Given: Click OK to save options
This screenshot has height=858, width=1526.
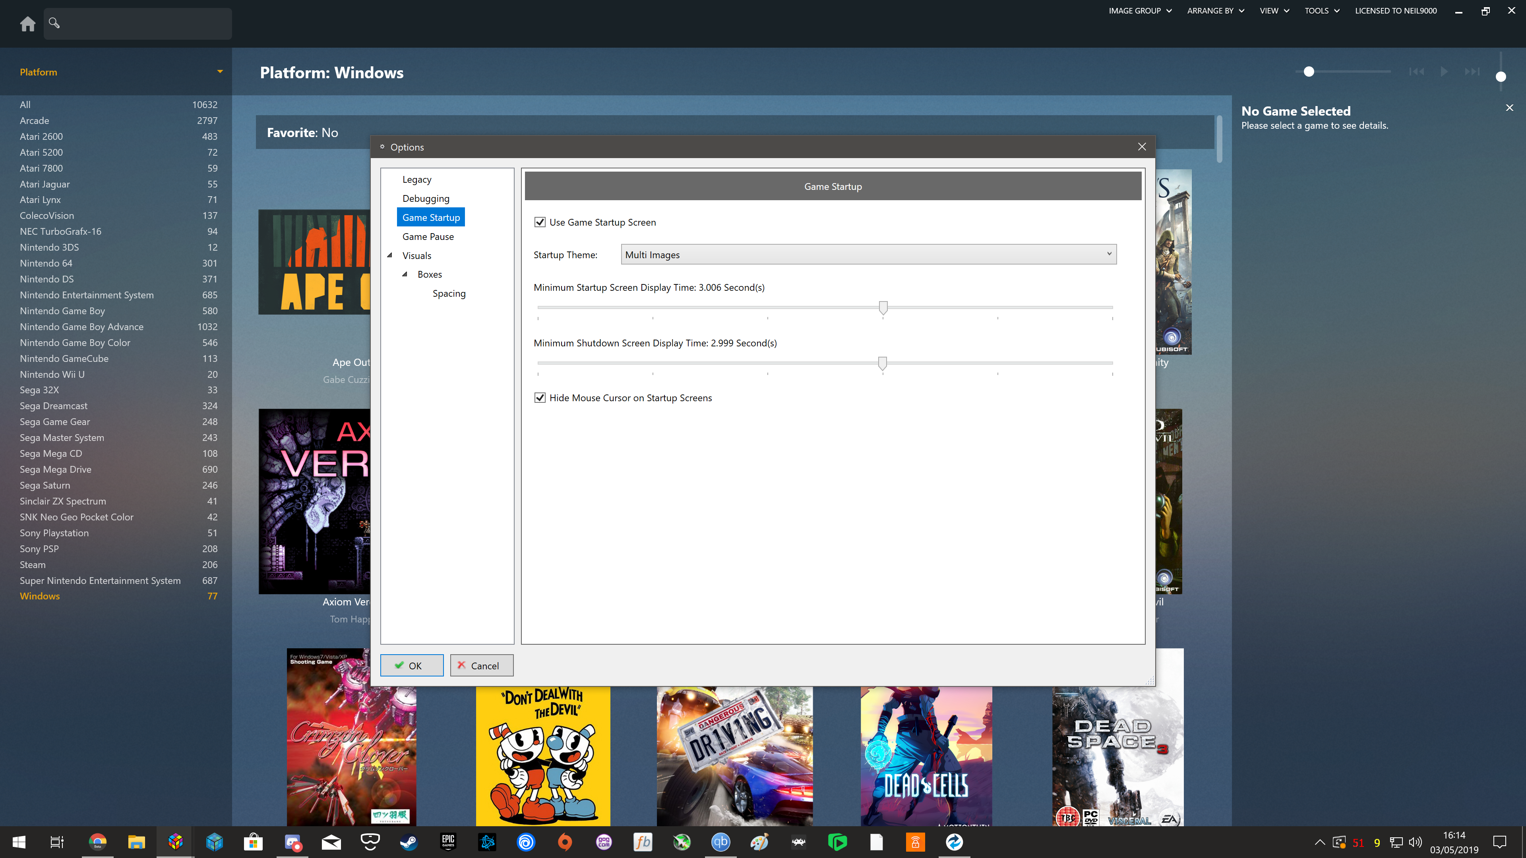Looking at the screenshot, I should coord(412,666).
